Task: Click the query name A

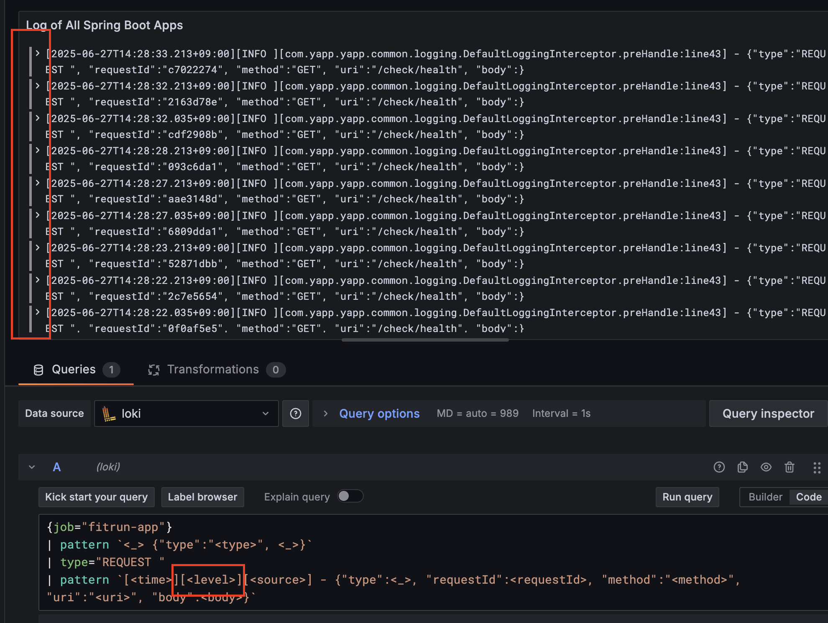Action: pos(57,467)
